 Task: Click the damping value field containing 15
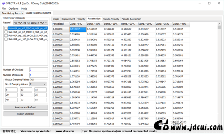coord(40,90)
